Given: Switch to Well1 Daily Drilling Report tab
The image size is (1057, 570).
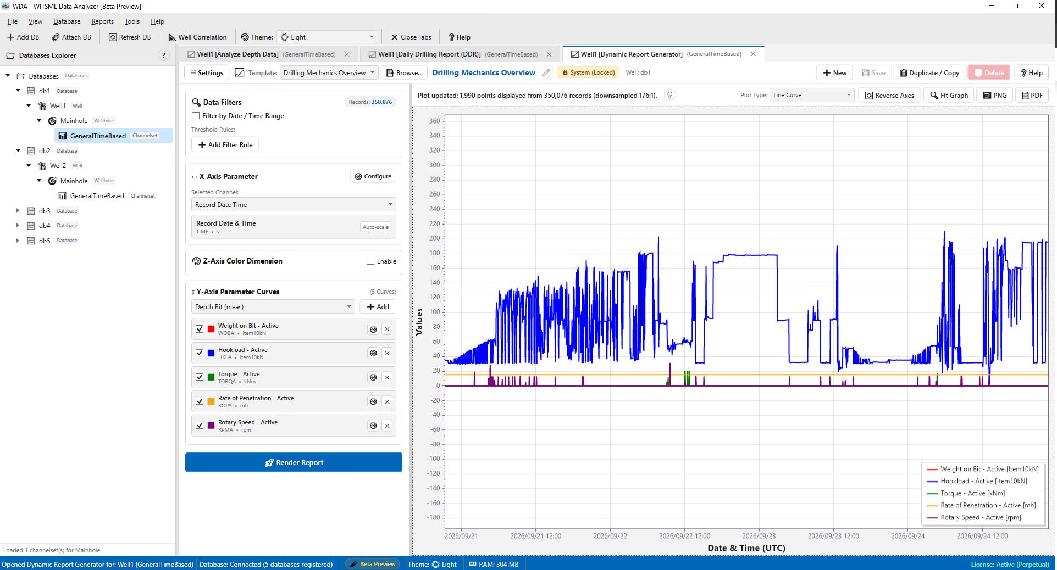Looking at the screenshot, I should [460, 54].
